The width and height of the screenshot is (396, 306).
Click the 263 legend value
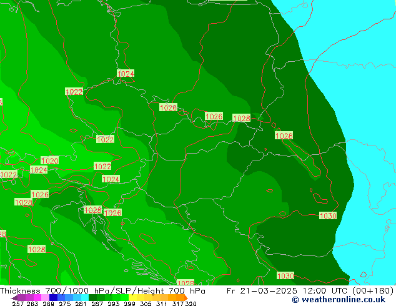point(32,304)
